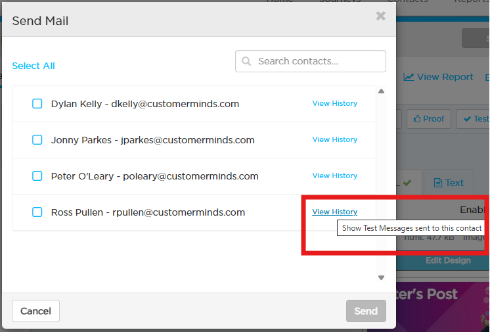Select Dylan Kelly - dkelly@customerminds.com text
The image size is (490, 332).
145,104
